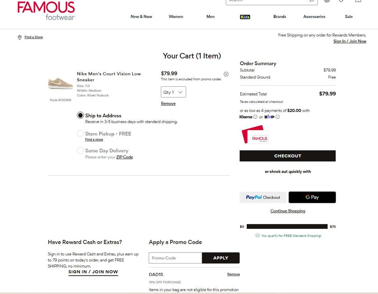Viewport: 378px width, 294px height.
Task: Open the Women menu
Action: coord(176,17)
